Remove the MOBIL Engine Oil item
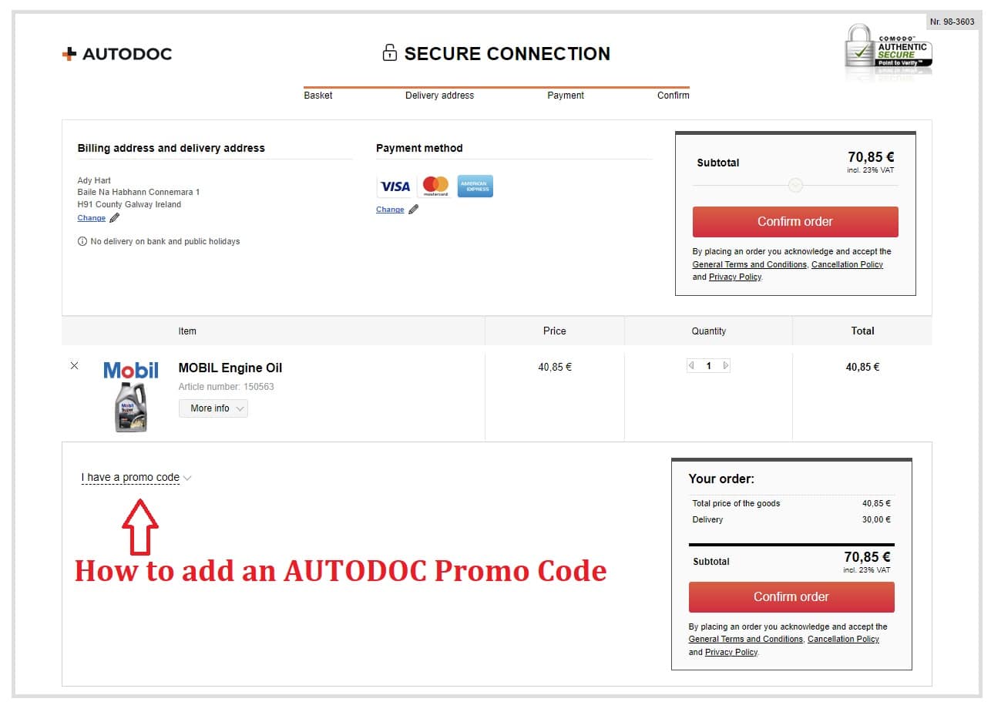Viewport: 991px width, 702px height. [x=74, y=366]
